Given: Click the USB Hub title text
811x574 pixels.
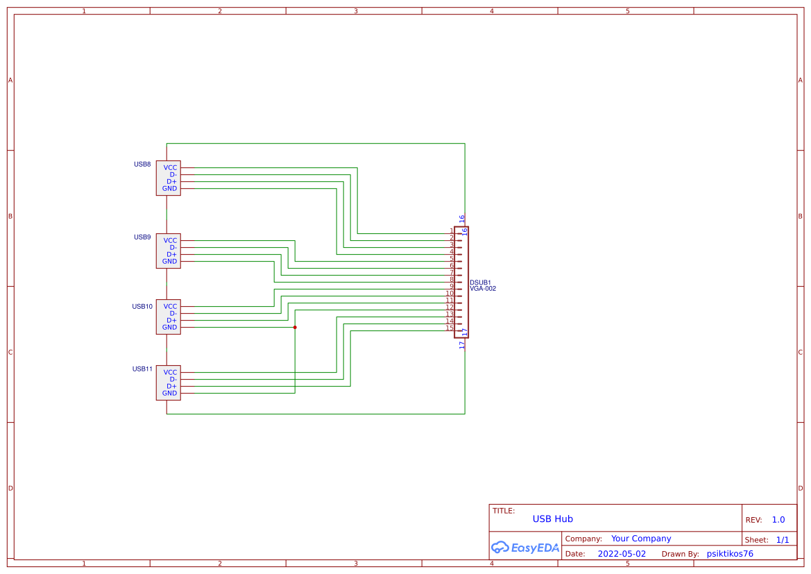Looking at the screenshot, I should [x=552, y=518].
